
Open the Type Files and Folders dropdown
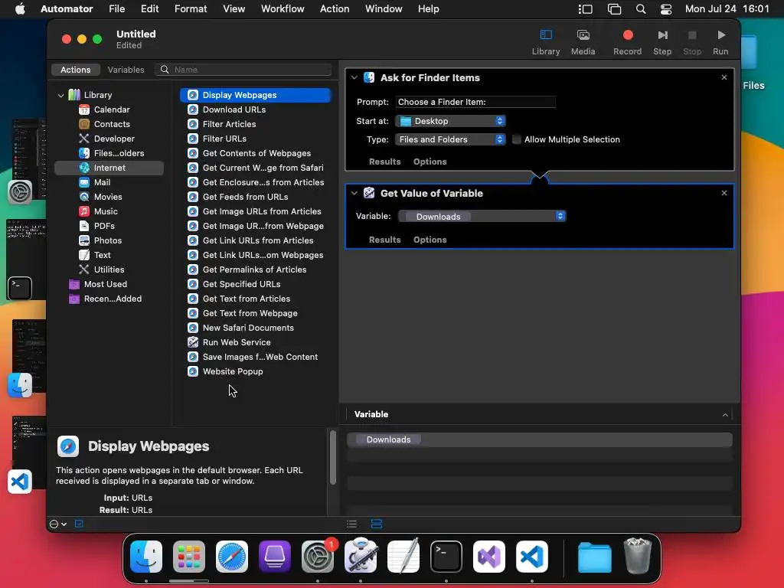pyautogui.click(x=450, y=139)
